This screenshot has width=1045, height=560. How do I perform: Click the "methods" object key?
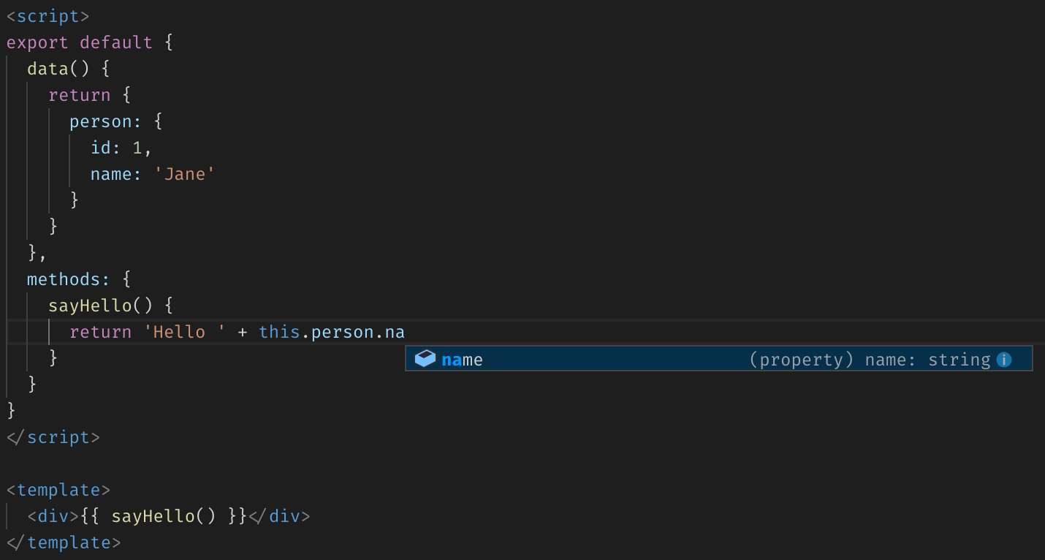click(x=63, y=279)
